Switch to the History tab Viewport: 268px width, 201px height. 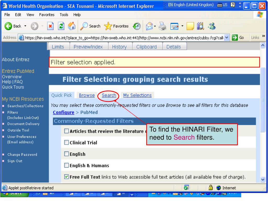[119, 47]
